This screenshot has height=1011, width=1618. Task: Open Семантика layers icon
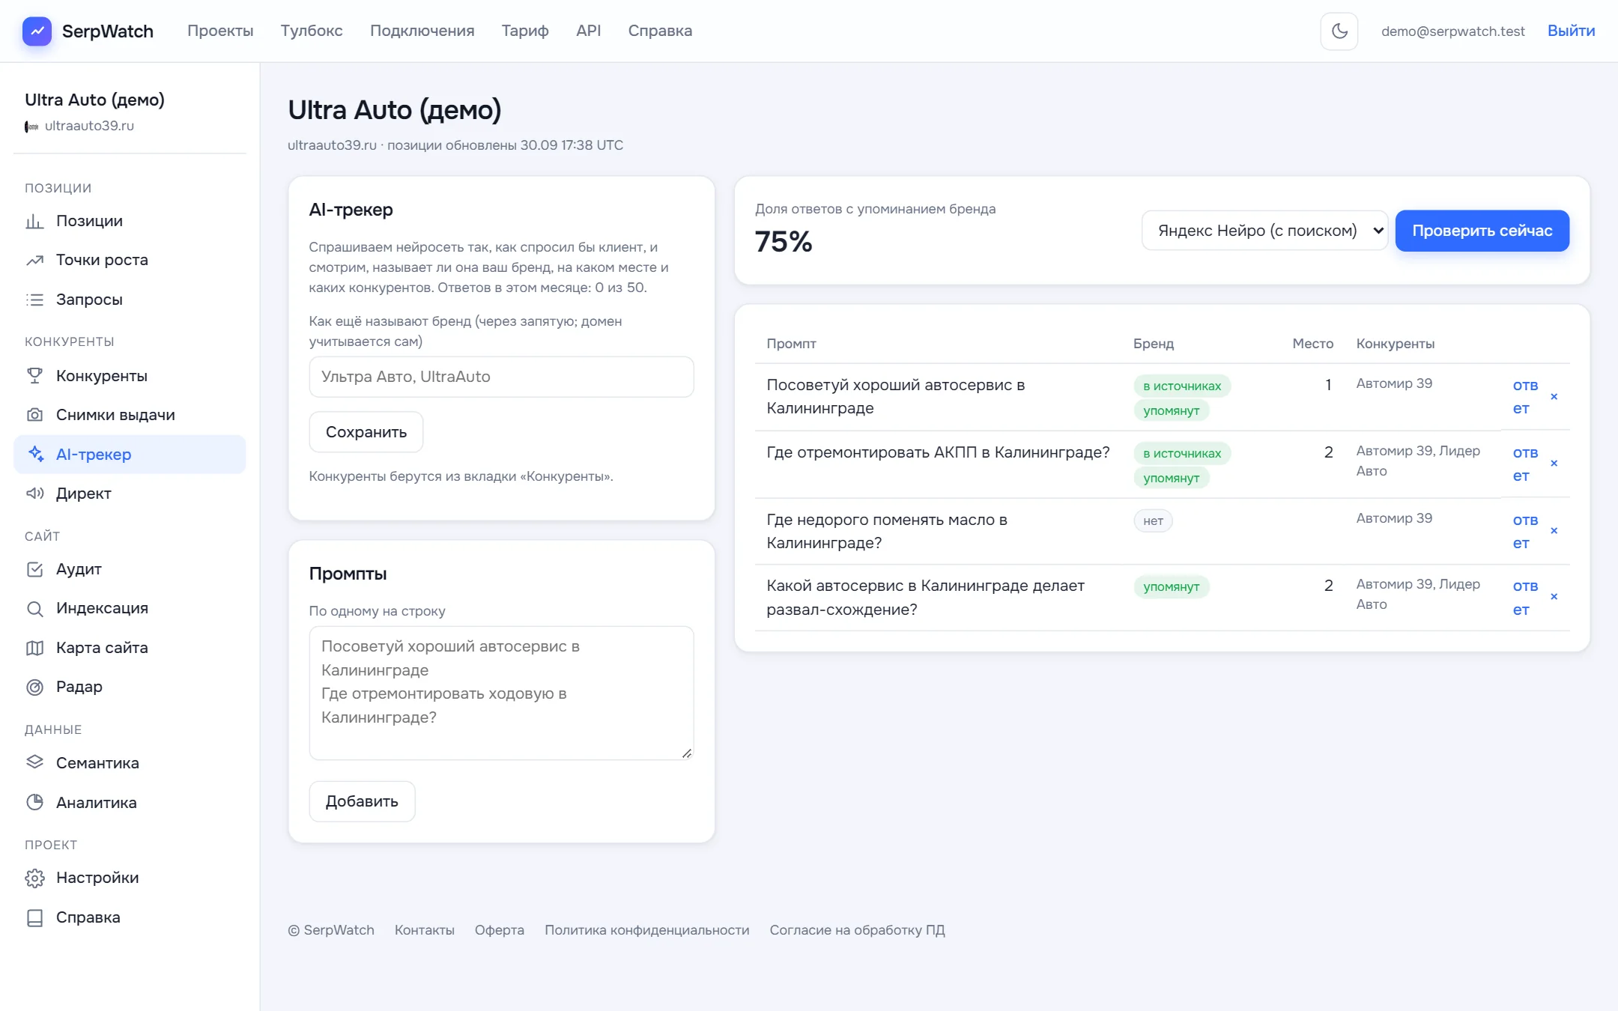(x=35, y=762)
